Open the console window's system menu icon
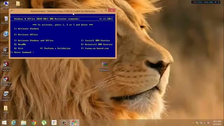 [x=12, y=11]
